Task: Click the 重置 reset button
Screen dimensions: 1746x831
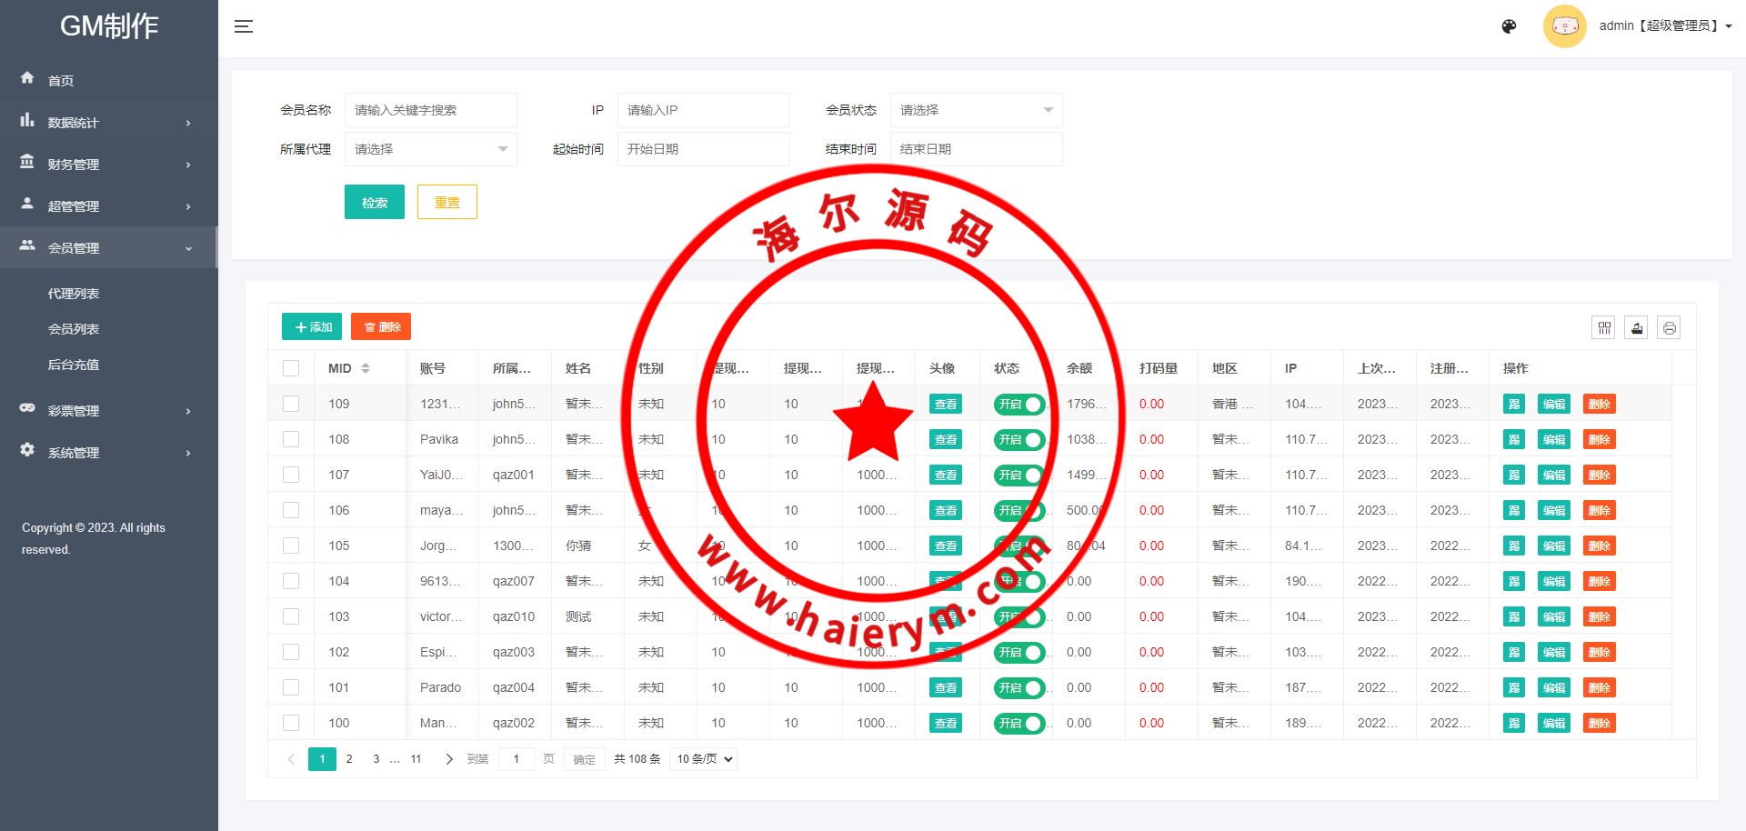Action: click(447, 202)
